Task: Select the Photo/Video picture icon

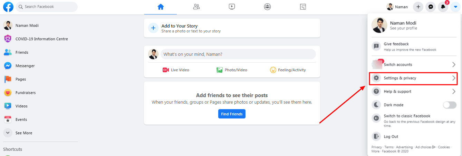Action: point(220,70)
